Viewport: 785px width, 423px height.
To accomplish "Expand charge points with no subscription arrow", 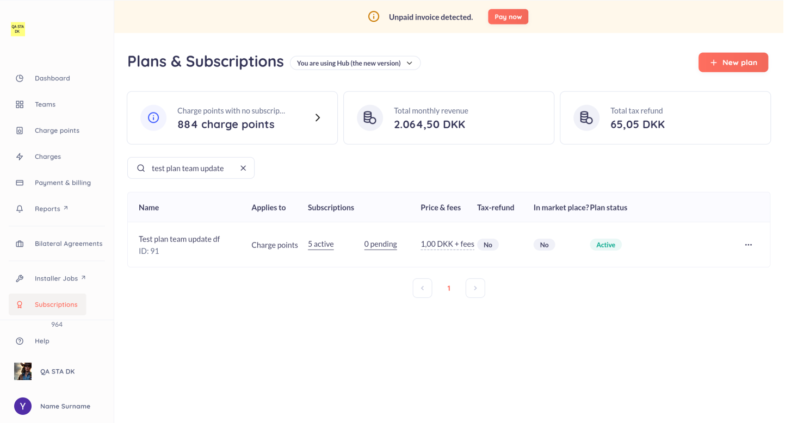I will (x=318, y=117).
